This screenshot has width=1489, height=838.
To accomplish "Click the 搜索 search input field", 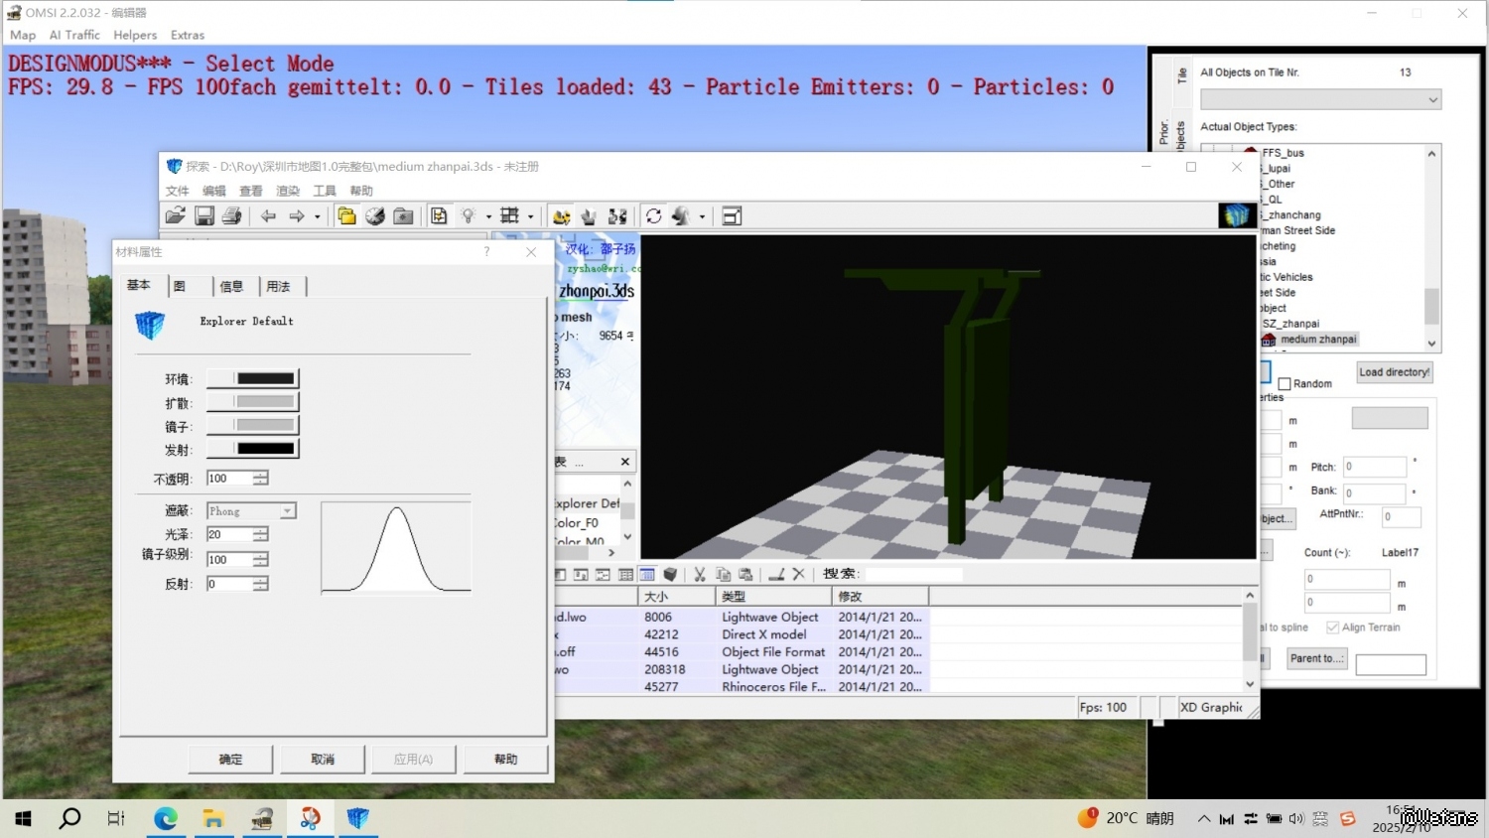I will pyautogui.click(x=913, y=574).
